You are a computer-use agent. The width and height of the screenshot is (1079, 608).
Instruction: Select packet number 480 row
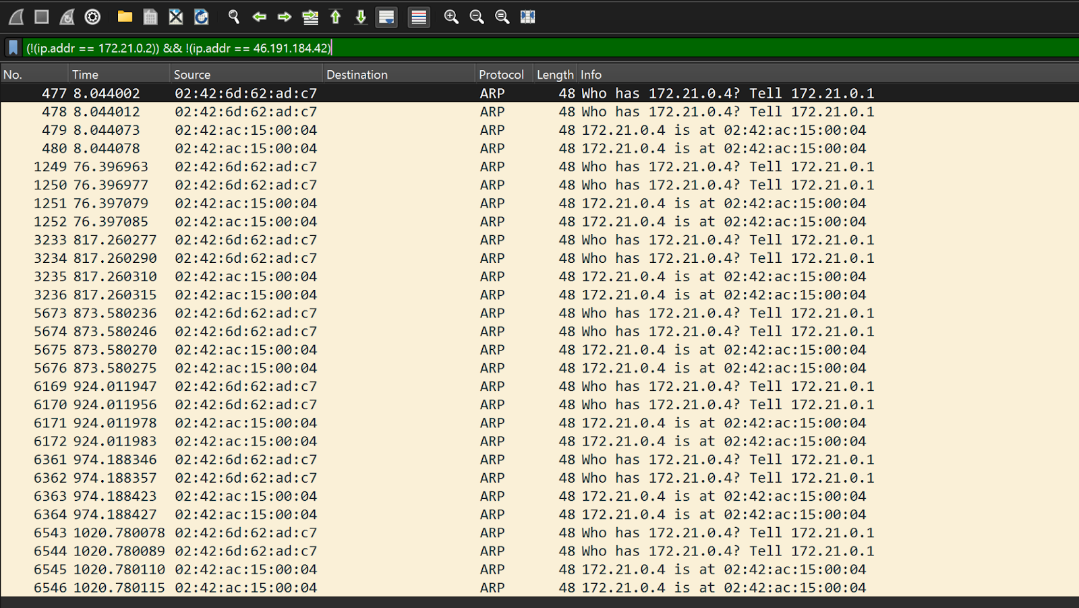coord(539,148)
